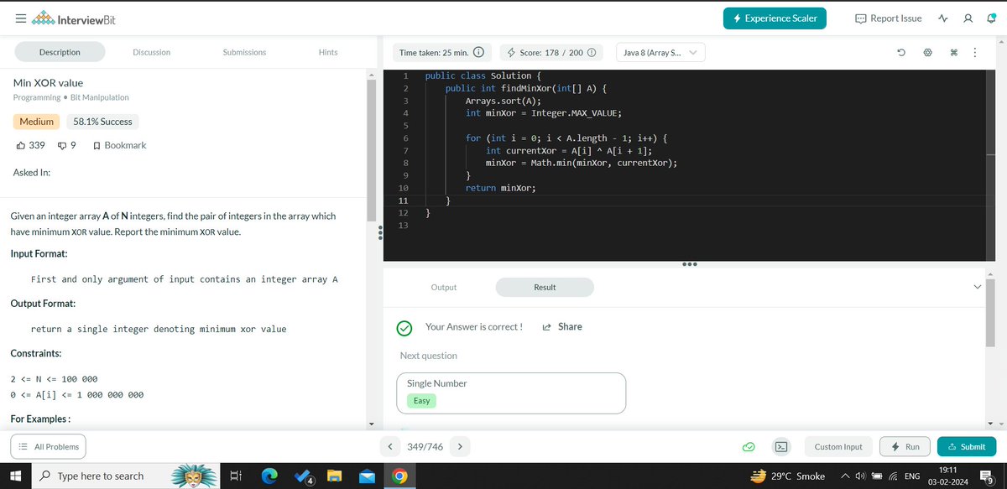Click the Easy tag on Single Number
Viewport: 1007px width, 489px height.
[421, 401]
